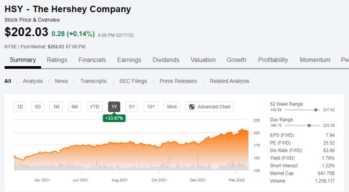Filter the feed by Press Releases
The width and height of the screenshot is (349, 192).
point(178,81)
